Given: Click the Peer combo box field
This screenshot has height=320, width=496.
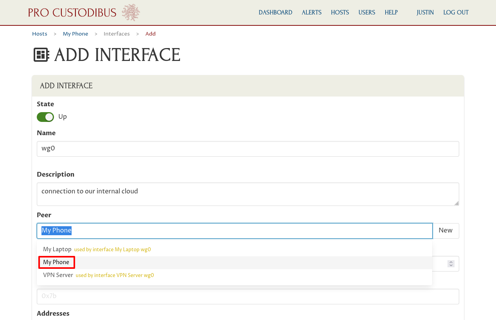Looking at the screenshot, I should [x=235, y=231].
